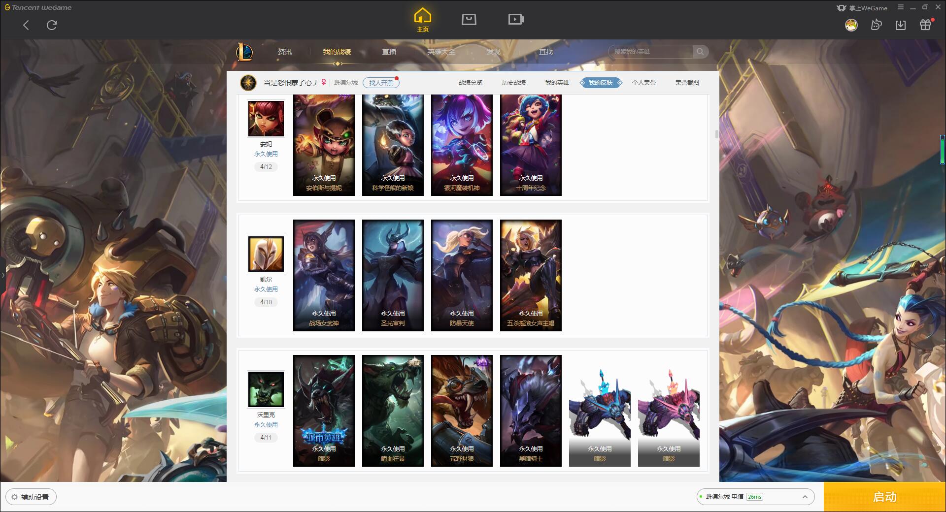This screenshot has height=512, width=946.
Task: Click the search magnifier icon
Action: click(700, 52)
